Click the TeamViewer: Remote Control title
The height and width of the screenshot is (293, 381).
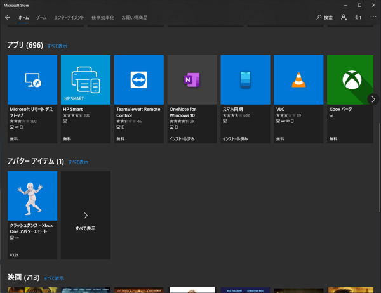138,112
